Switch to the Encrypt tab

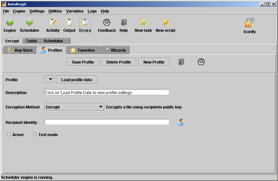[x=12, y=41]
